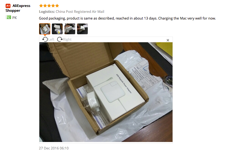Click the 27 Dec 2016 review date
The image size is (229, 154).
click(54, 148)
